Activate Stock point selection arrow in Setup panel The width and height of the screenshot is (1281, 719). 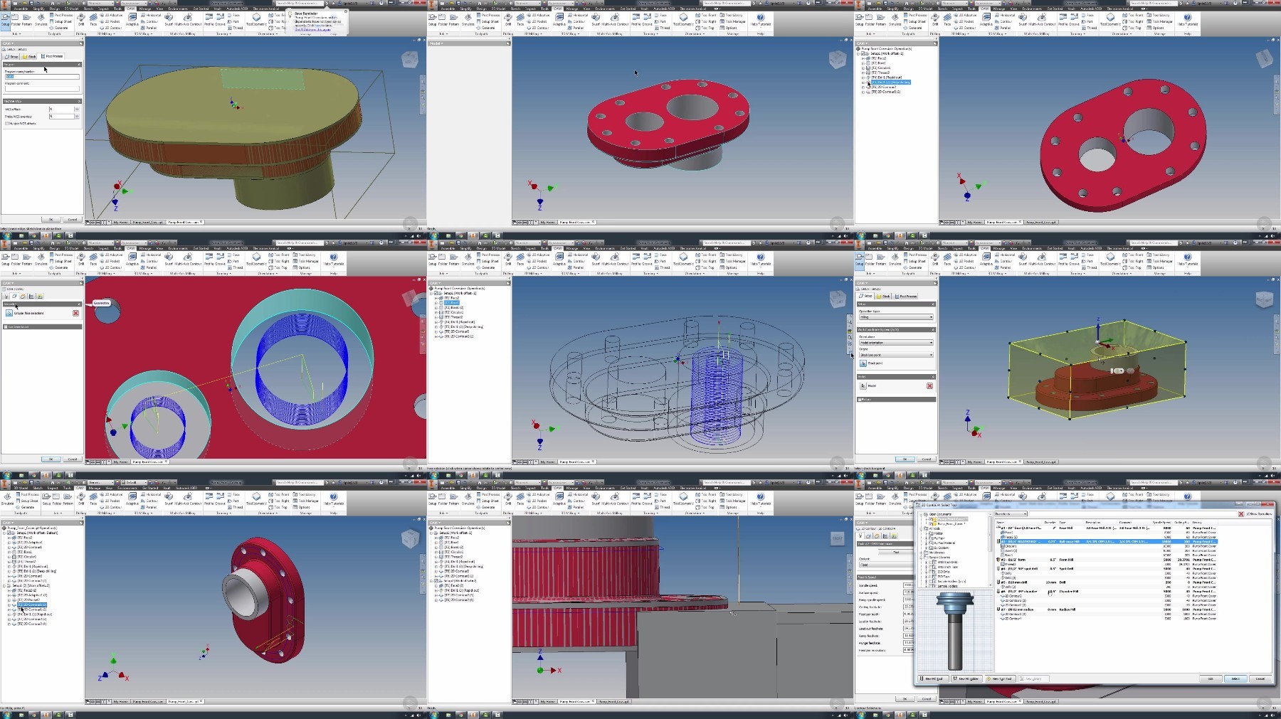point(863,363)
